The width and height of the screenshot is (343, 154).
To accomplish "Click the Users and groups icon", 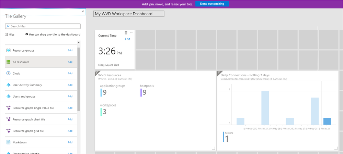I will pos(8,96).
